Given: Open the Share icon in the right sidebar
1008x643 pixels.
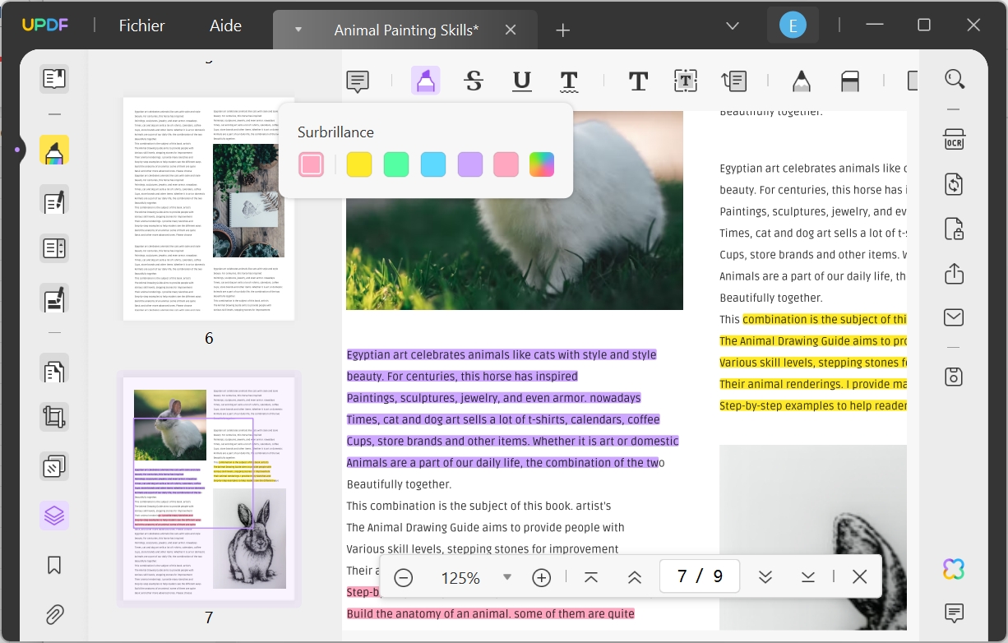Looking at the screenshot, I should 954,274.
